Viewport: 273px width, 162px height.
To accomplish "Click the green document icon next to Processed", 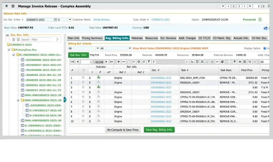I will [260, 20].
